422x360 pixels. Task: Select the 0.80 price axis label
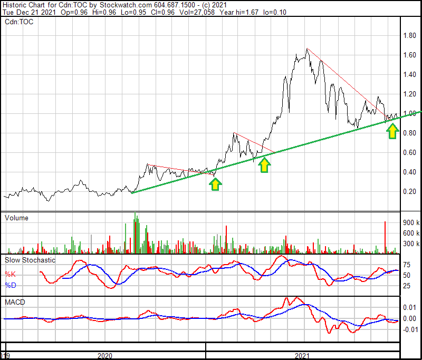point(409,133)
